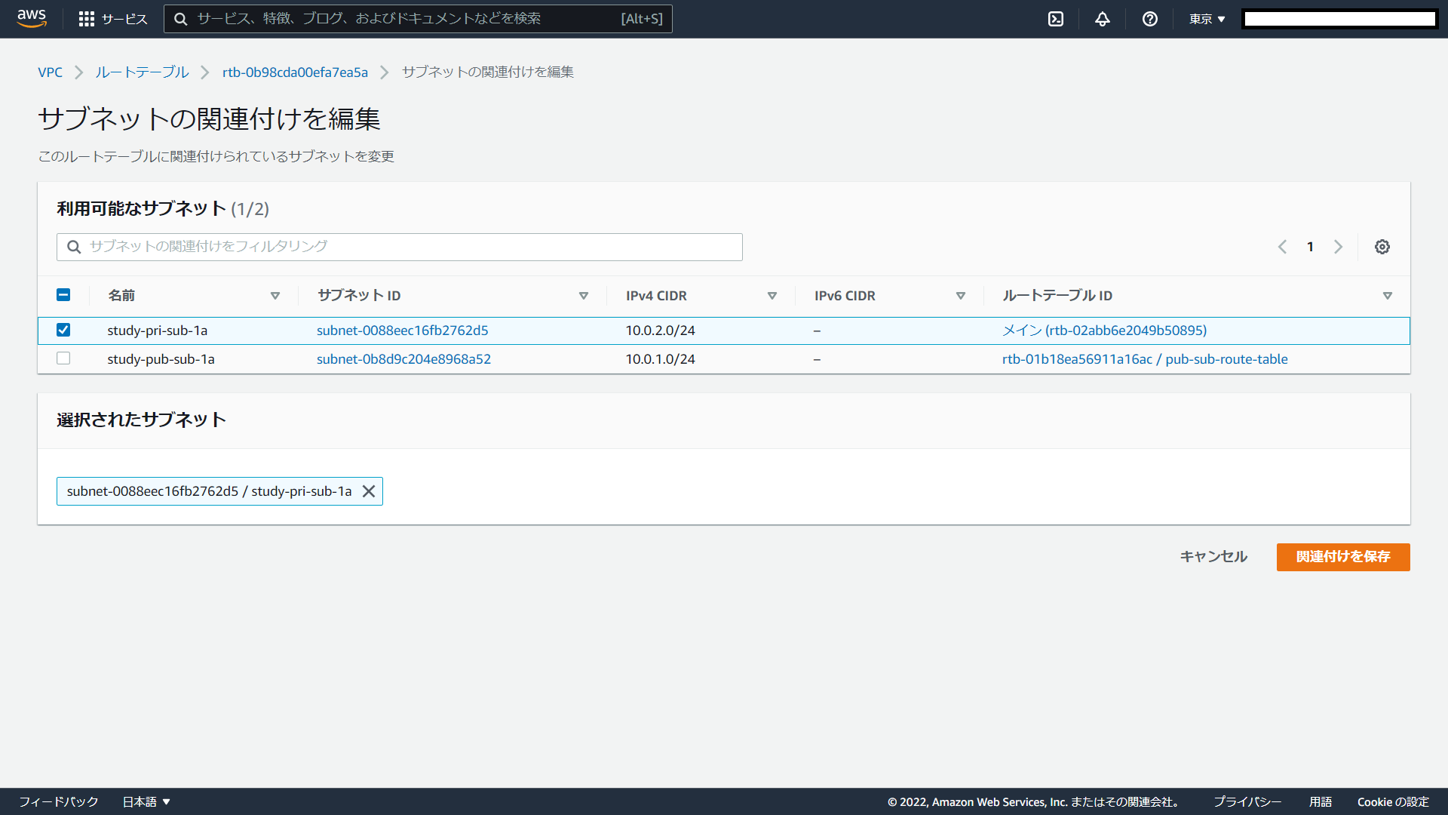The height and width of the screenshot is (815, 1448).
Task: Open the Tokyo region dropdown
Action: click(x=1207, y=19)
